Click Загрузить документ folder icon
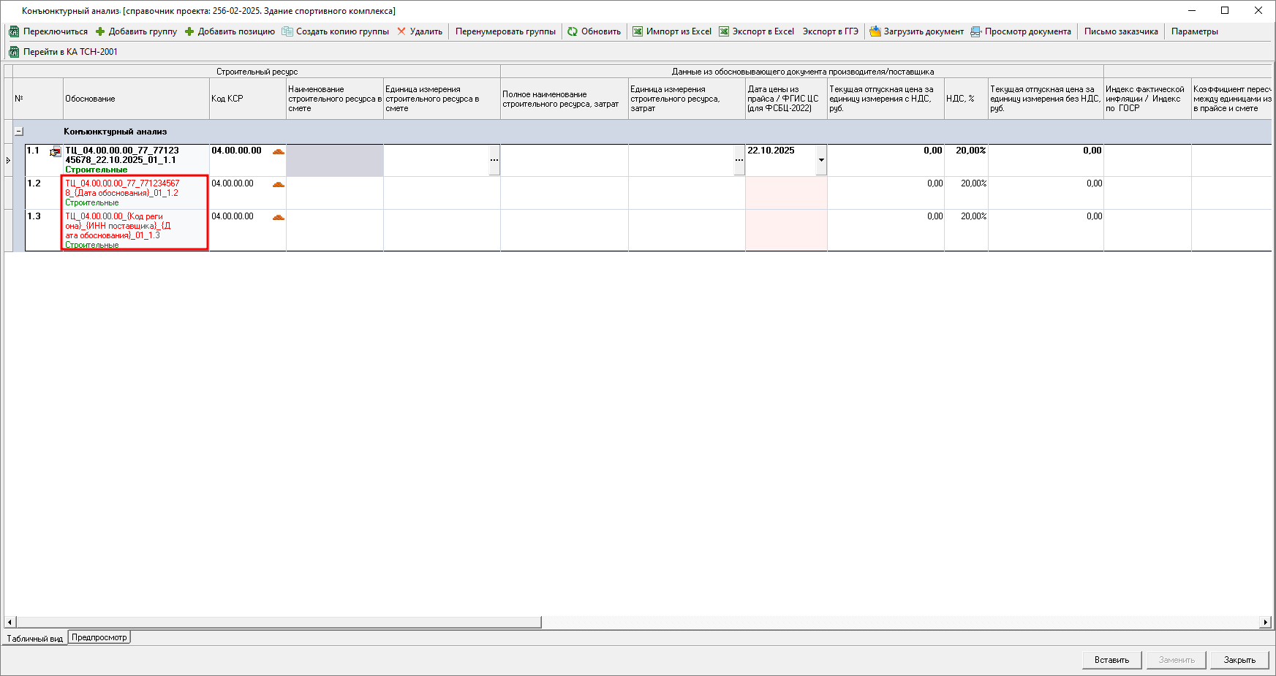This screenshot has width=1276, height=676. pyautogui.click(x=875, y=31)
